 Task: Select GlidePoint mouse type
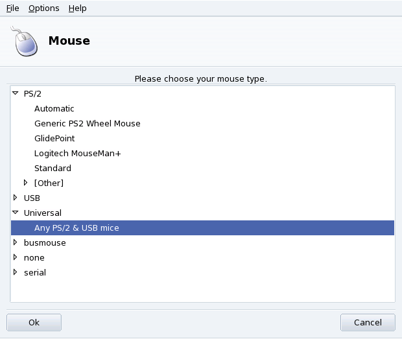54,138
